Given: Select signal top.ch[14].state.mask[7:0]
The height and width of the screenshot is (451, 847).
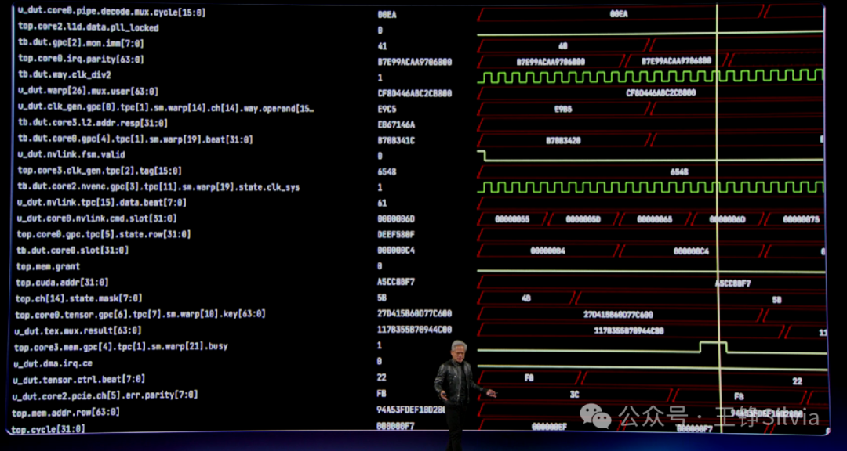Looking at the screenshot, I should click(x=79, y=298).
